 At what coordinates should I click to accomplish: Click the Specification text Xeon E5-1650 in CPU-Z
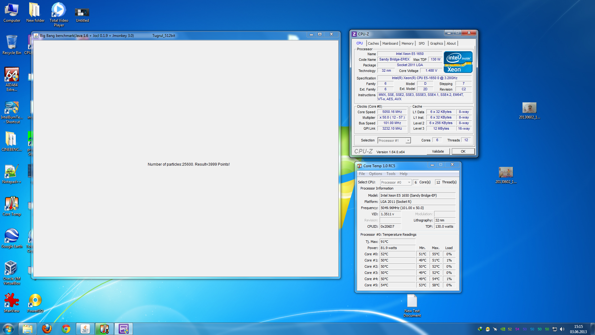click(x=425, y=78)
